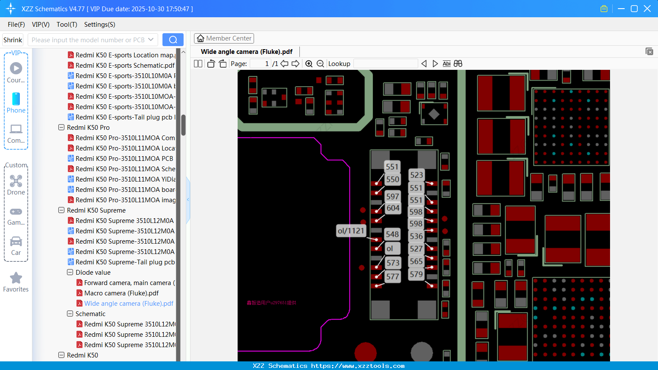This screenshot has width=658, height=370.
Task: Open the Tool(T) menu
Action: [x=67, y=25]
